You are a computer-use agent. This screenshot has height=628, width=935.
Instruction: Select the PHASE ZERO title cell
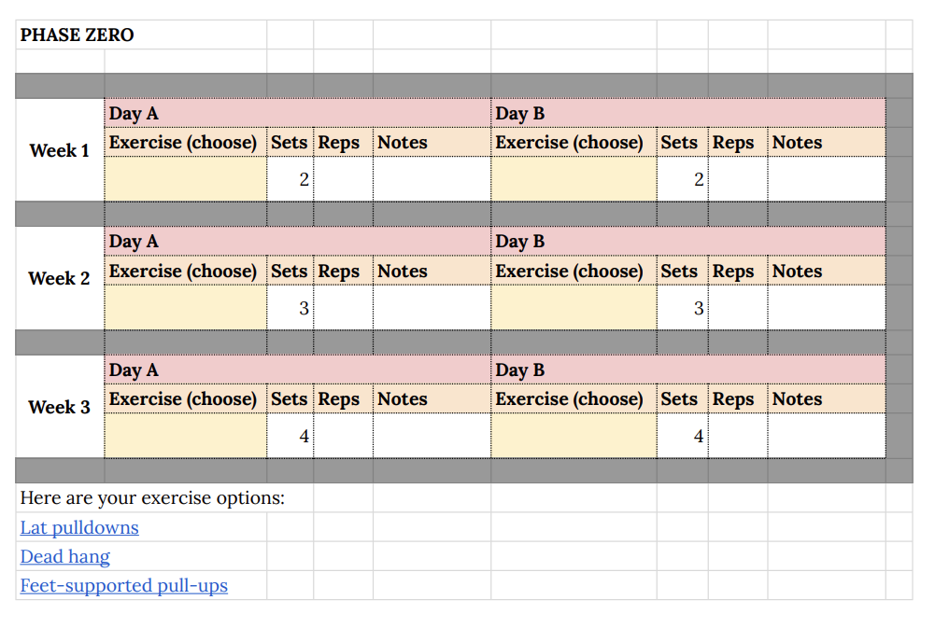(x=78, y=35)
